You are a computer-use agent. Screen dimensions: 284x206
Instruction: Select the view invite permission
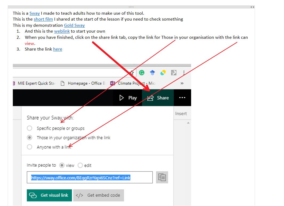click(62, 165)
